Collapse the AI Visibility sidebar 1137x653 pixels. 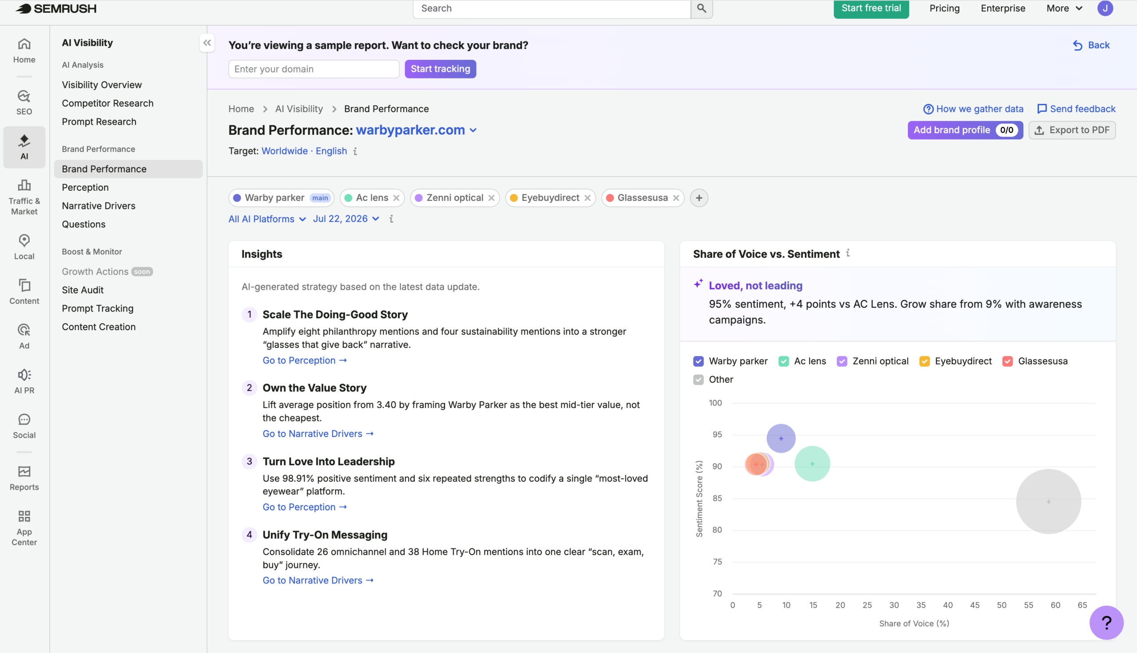tap(207, 43)
